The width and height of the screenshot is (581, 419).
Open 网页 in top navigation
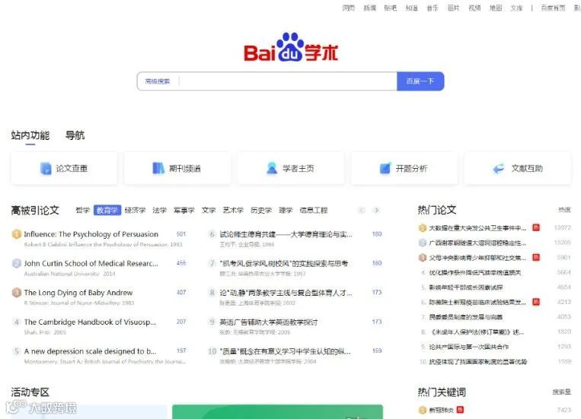tap(348, 8)
